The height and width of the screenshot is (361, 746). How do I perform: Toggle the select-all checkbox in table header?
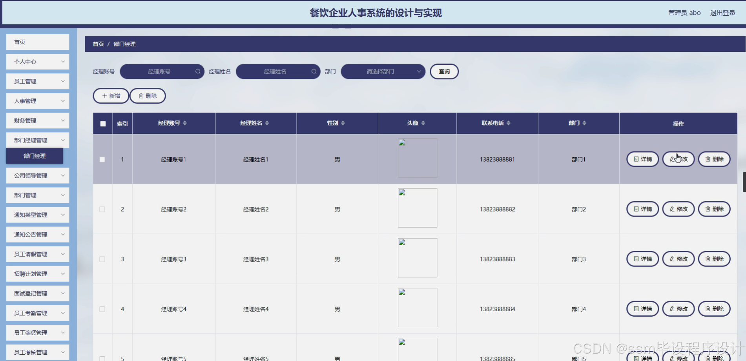coord(103,124)
